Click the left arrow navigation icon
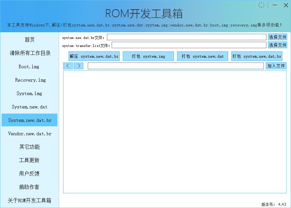The image size is (291, 208). [x=67, y=66]
